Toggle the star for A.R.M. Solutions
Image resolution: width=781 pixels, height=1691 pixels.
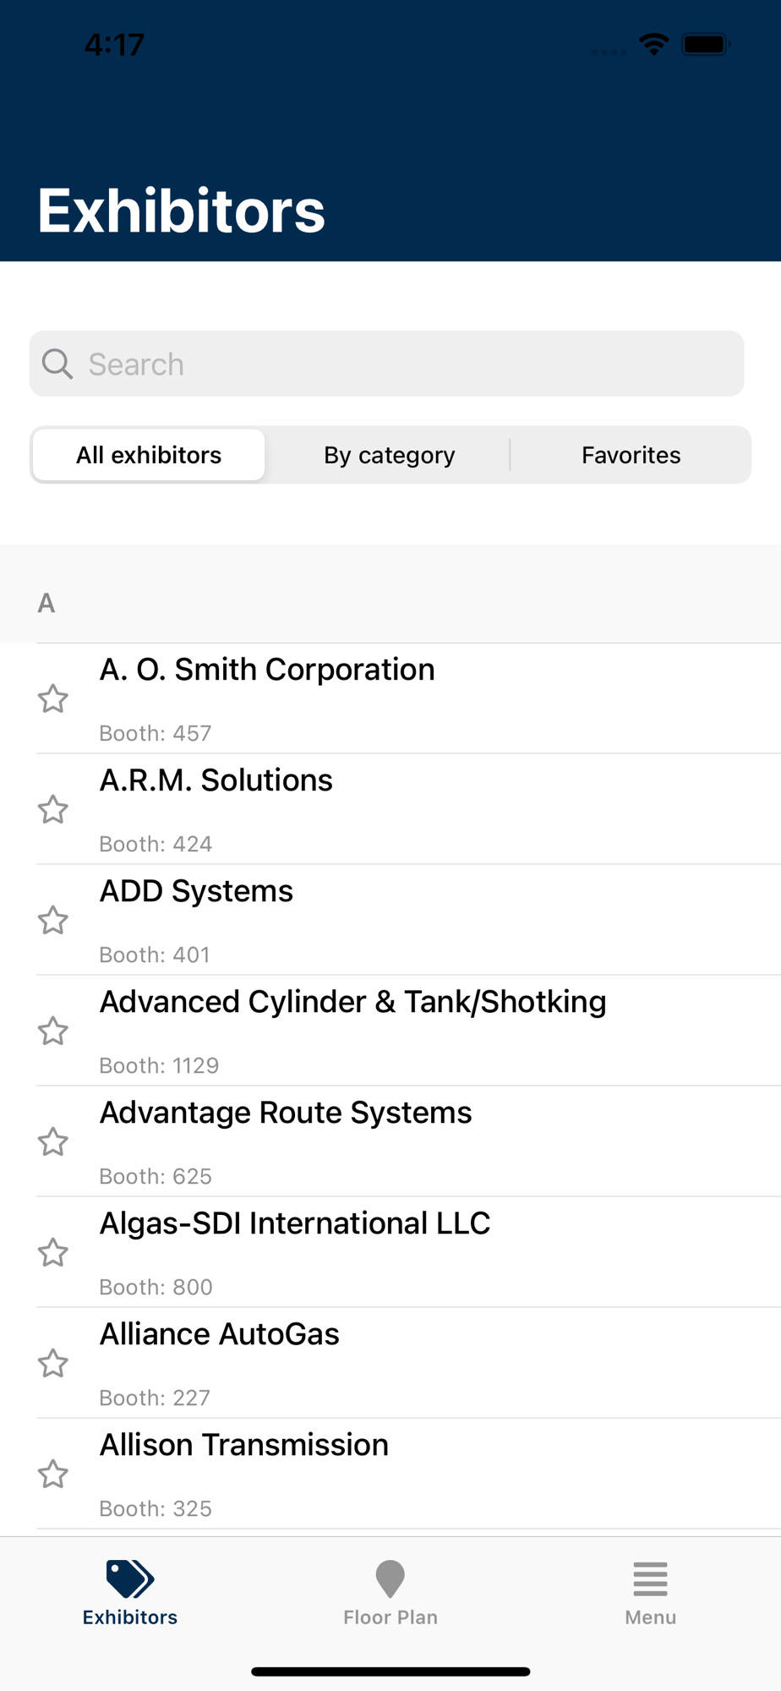[53, 809]
